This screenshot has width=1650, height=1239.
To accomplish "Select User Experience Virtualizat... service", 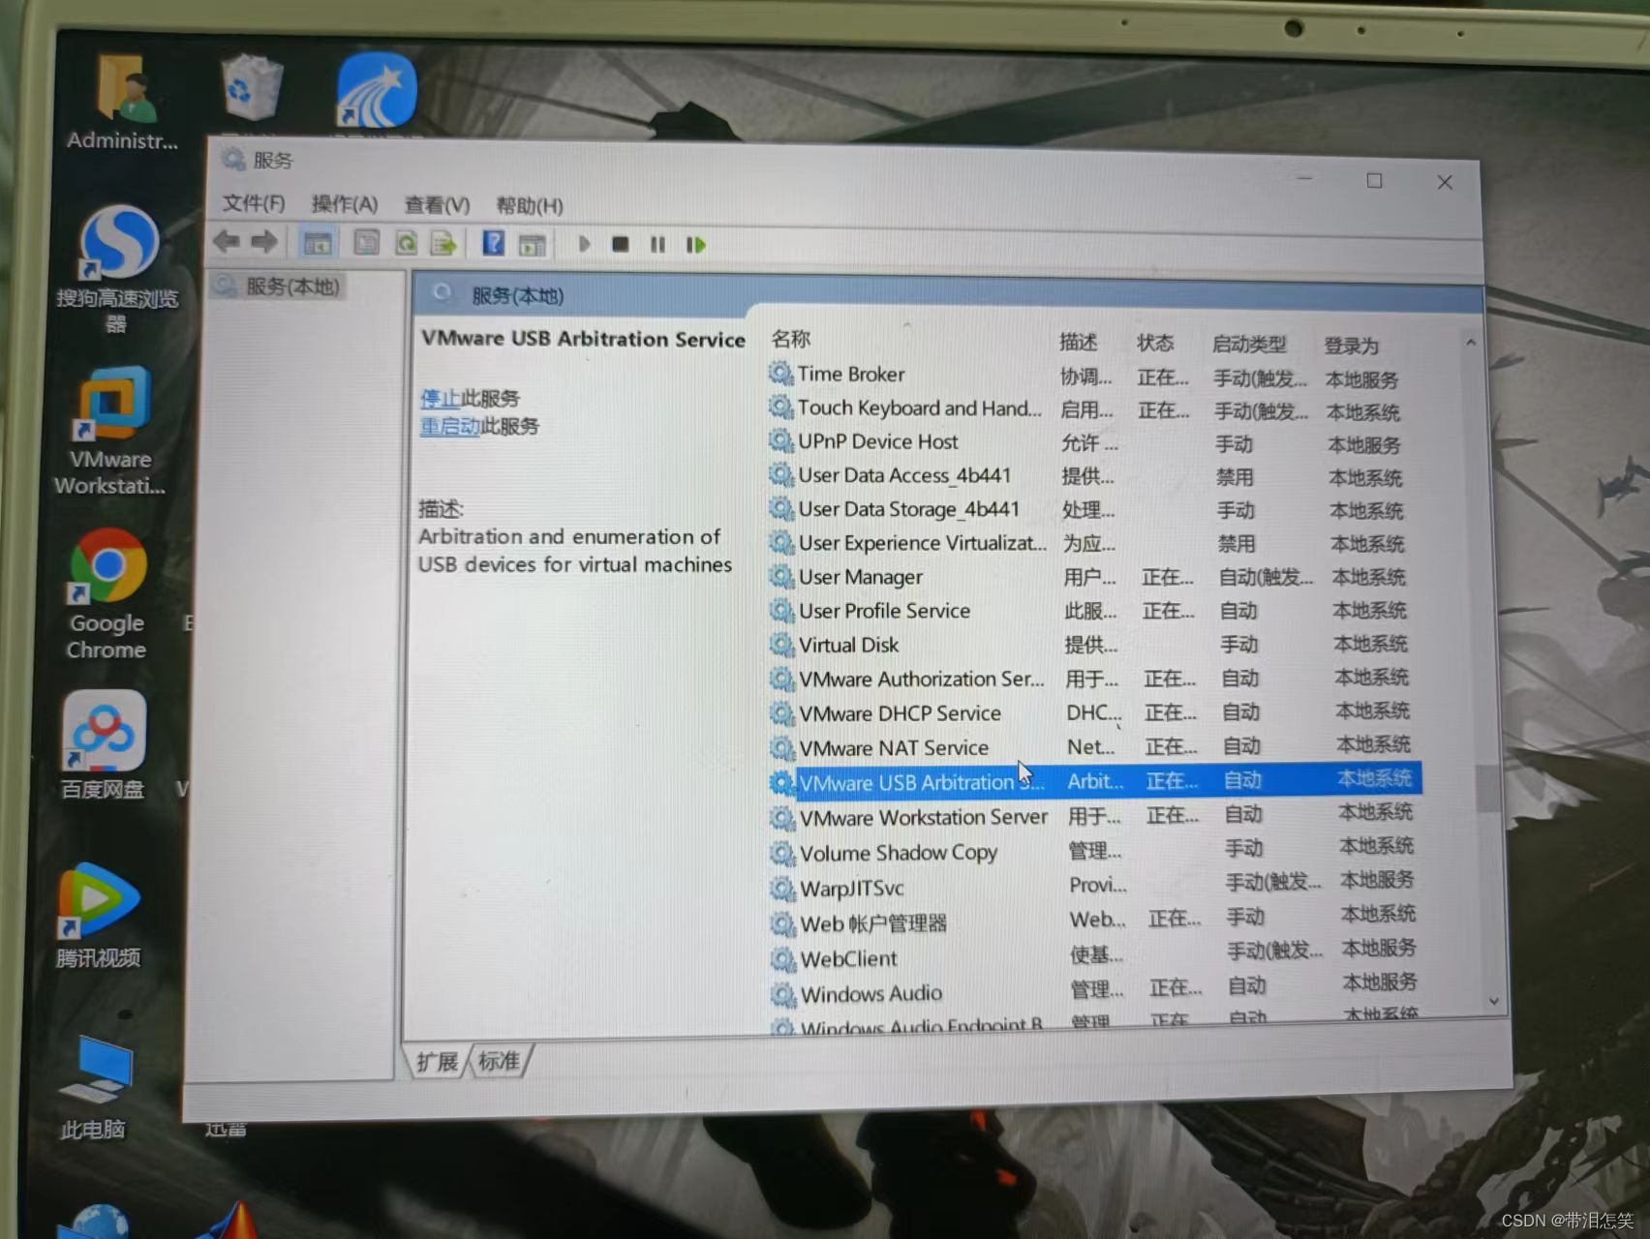I will click(x=1088, y=543).
